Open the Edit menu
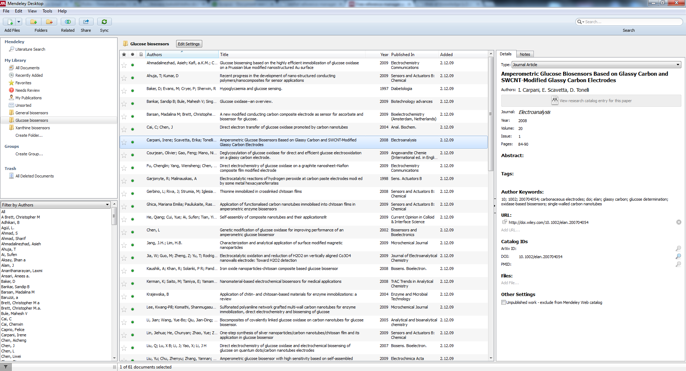This screenshot has width=686, height=371. [19, 11]
